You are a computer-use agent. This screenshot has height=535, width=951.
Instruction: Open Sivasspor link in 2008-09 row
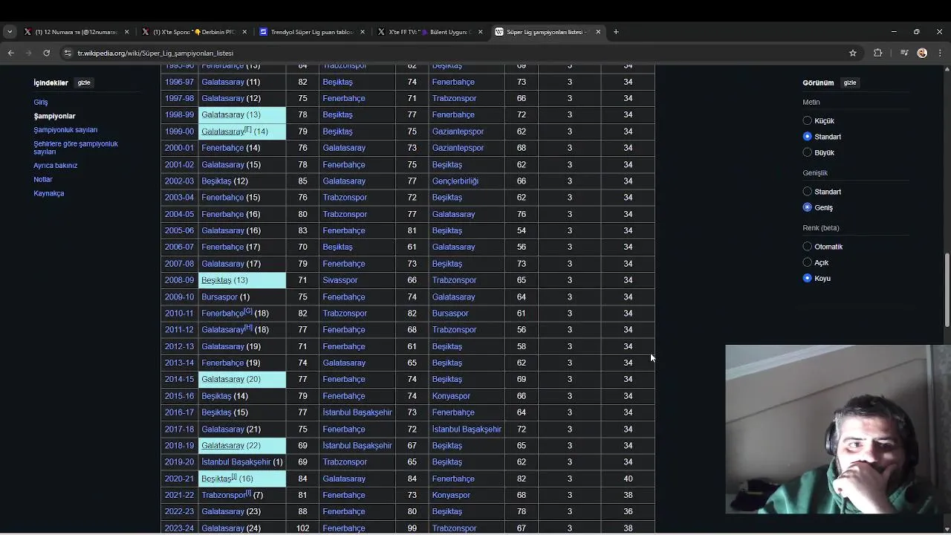pyautogui.click(x=340, y=280)
